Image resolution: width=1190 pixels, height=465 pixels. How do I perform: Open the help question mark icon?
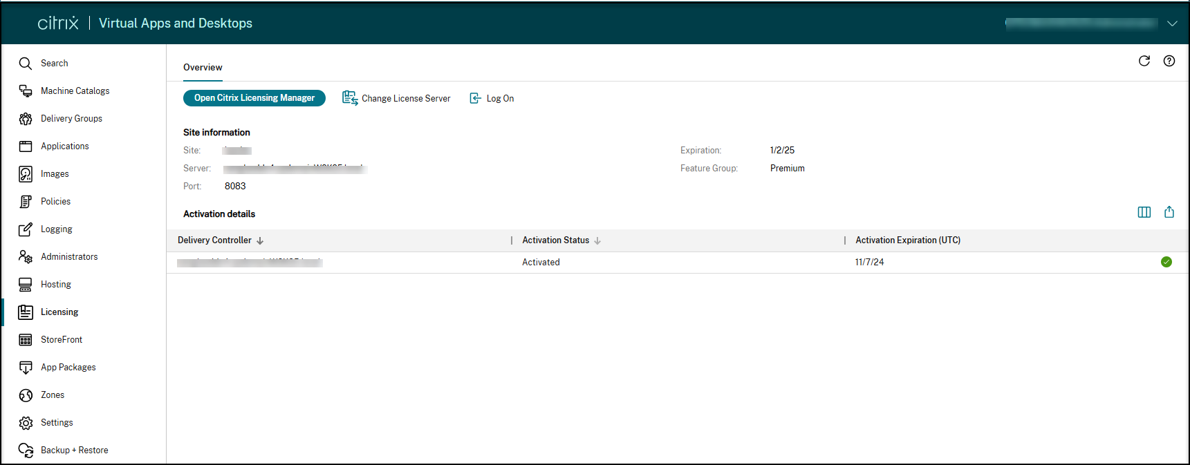click(x=1169, y=61)
